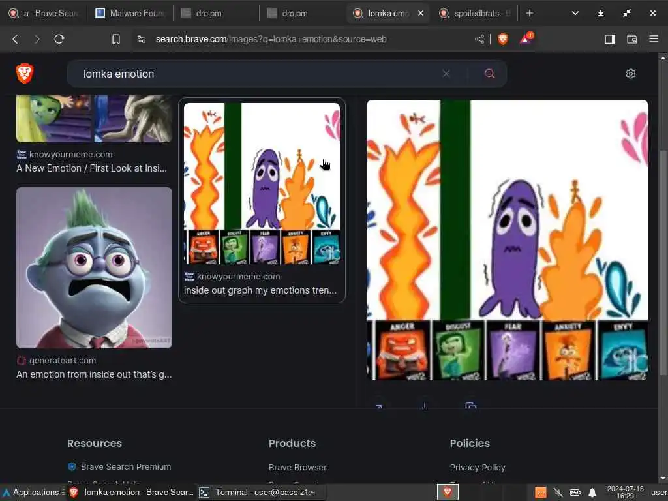The image size is (668, 501).
Task: Click the muted network tray icon
Action: (x=558, y=493)
